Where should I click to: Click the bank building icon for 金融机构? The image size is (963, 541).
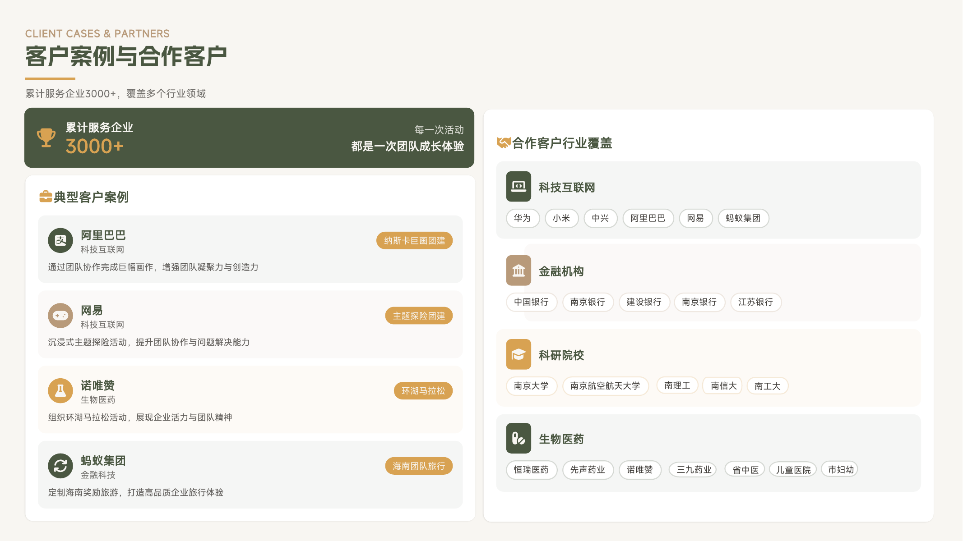519,270
